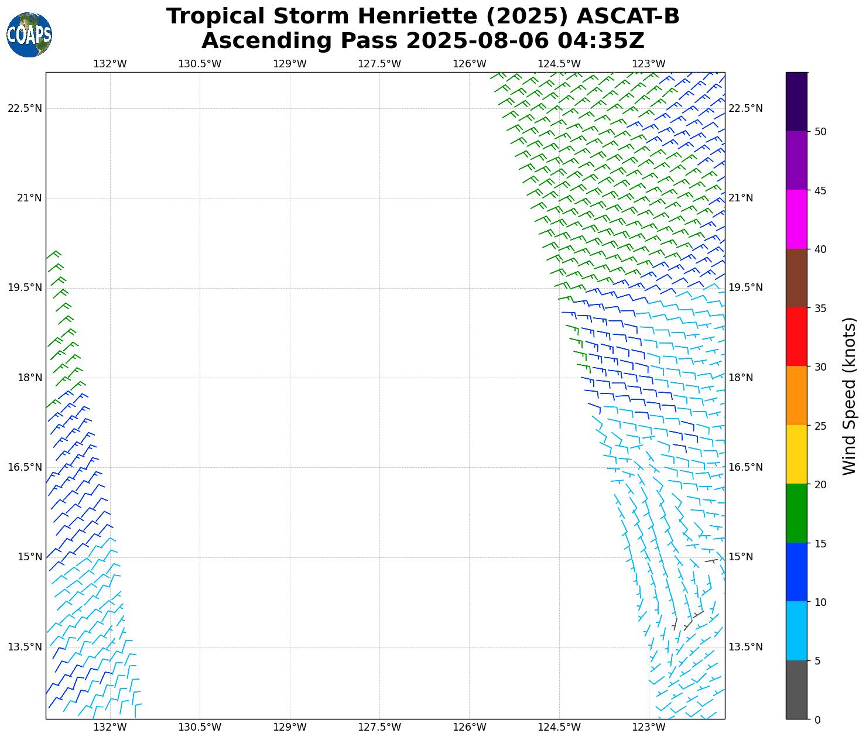Screen dimensions: 866x740
Task: Click the brown 35–40 knot colorbar segment
Action: point(796,279)
